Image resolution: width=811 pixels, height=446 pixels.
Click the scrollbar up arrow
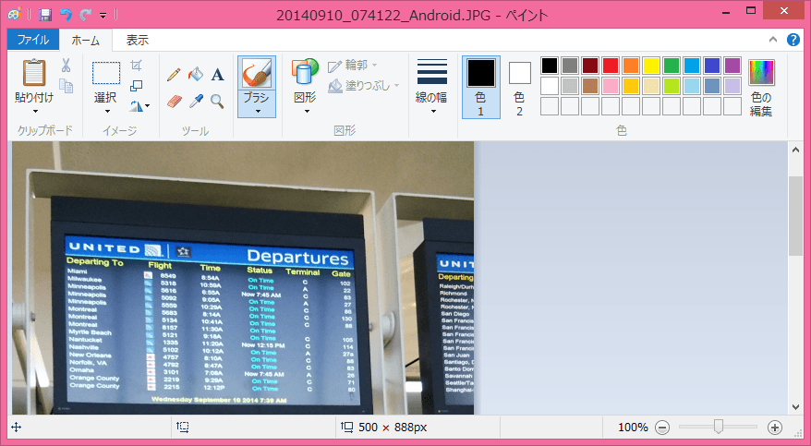point(795,150)
